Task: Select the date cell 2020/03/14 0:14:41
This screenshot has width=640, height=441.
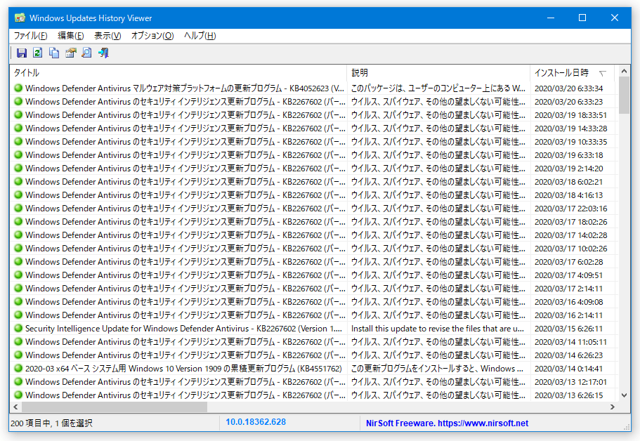Action: click(568, 369)
